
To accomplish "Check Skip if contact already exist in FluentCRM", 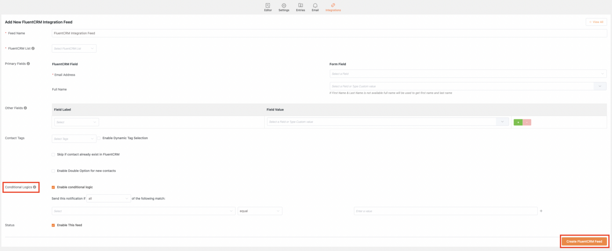I will click(53, 155).
